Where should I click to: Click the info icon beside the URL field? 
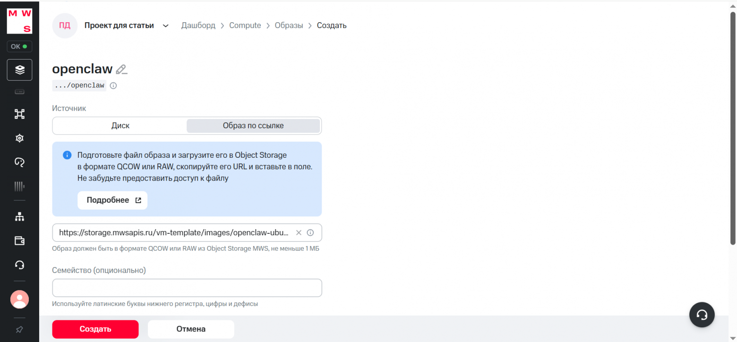(x=310, y=232)
